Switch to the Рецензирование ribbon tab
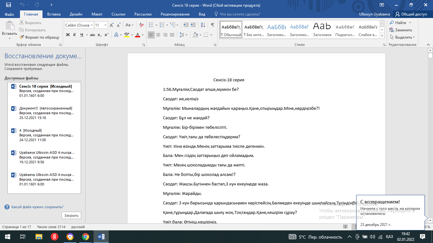Image resolution: width=433 pixels, height=243 pixels. (x=175, y=14)
